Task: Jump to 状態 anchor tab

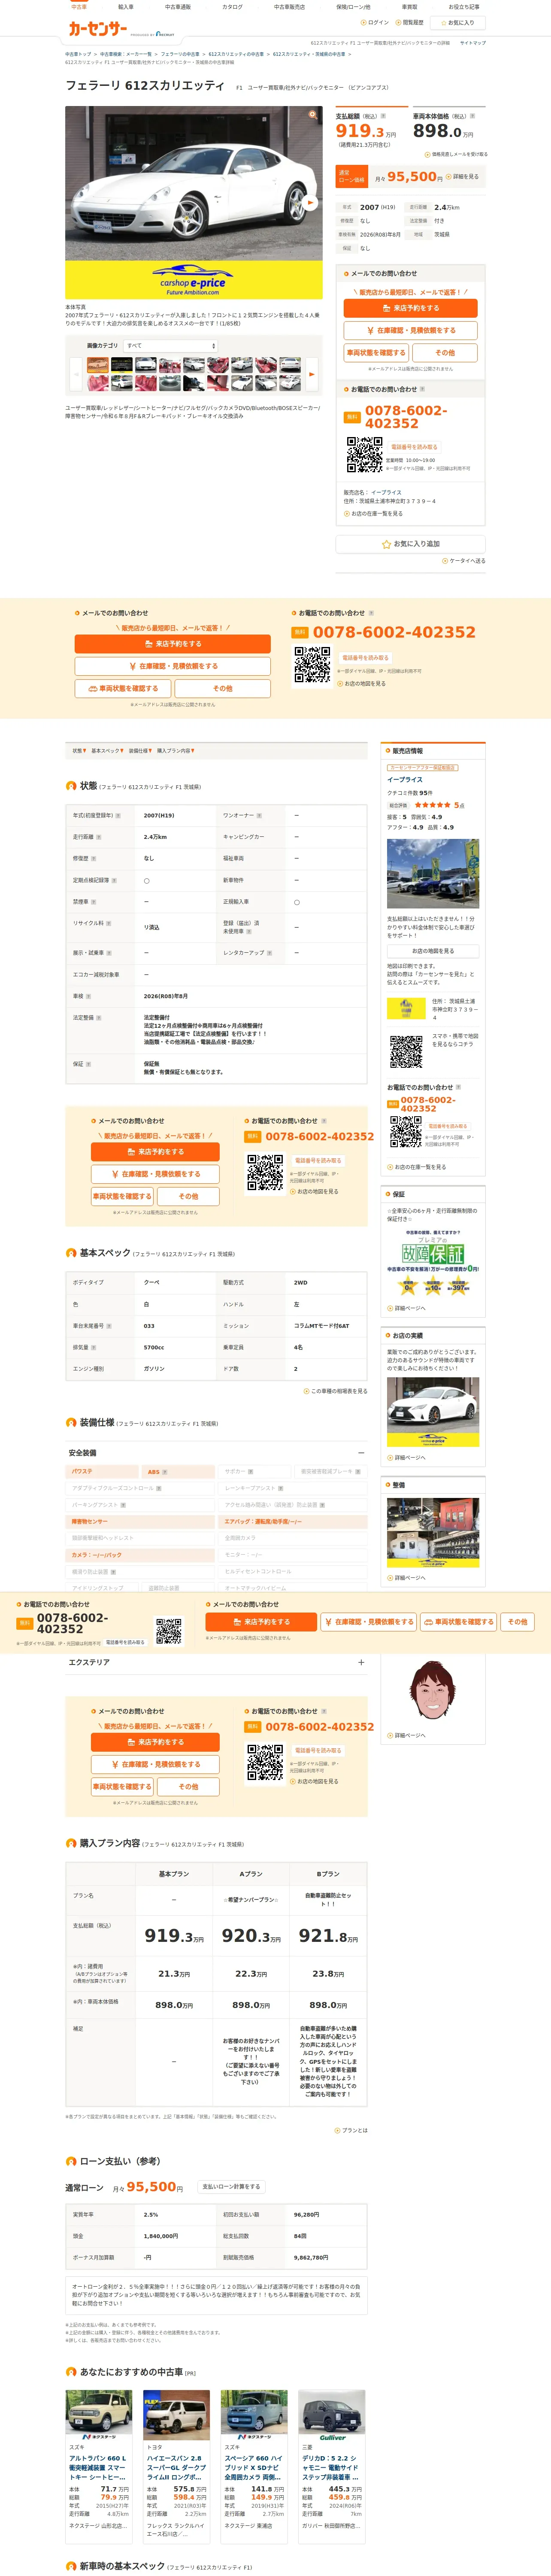Action: click(78, 751)
